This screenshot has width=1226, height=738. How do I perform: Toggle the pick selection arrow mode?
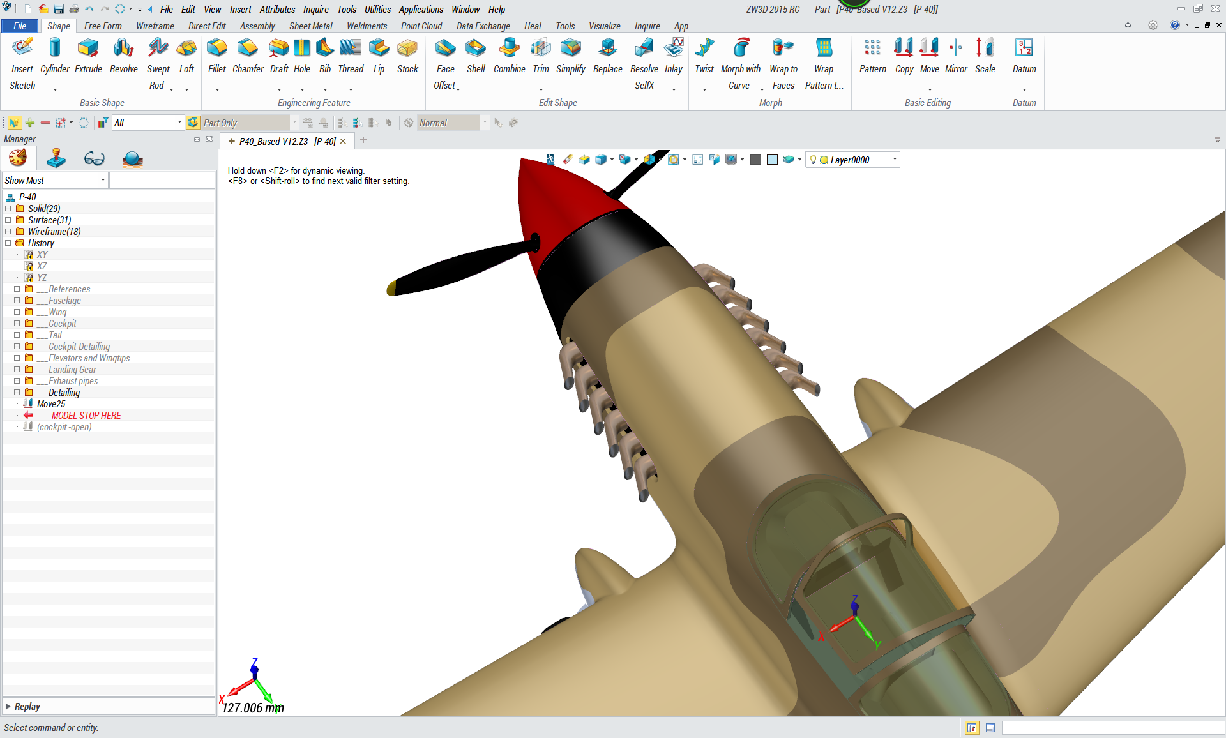[14, 123]
